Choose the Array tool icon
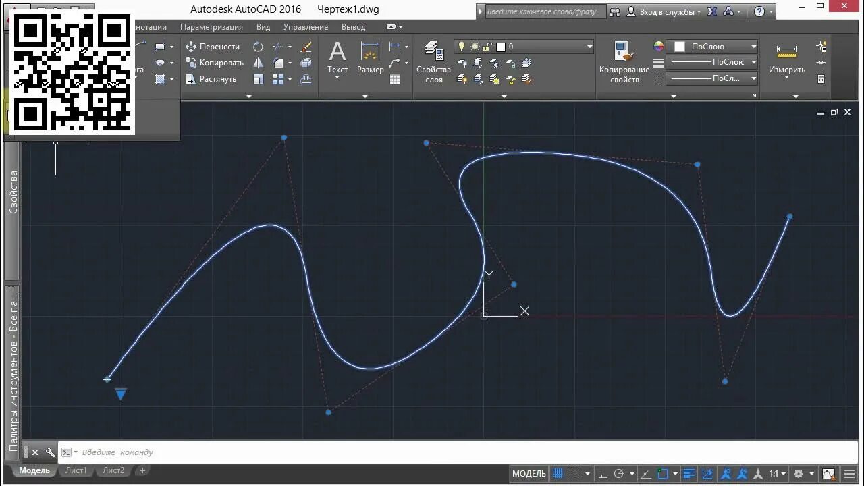The width and height of the screenshot is (864, 486). coord(277,79)
